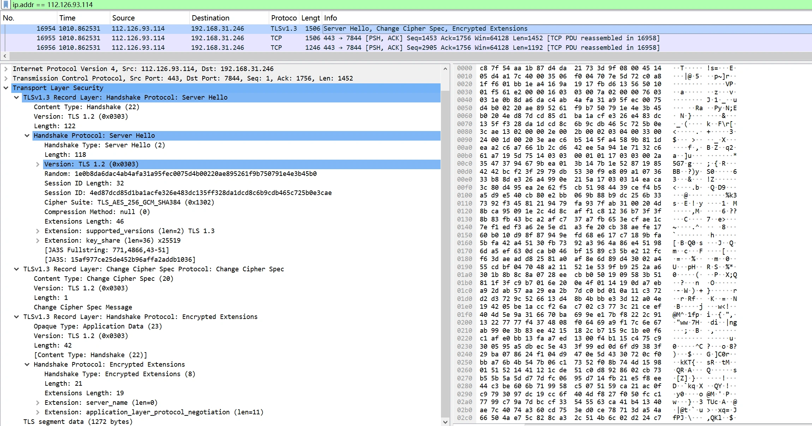The image size is (812, 426).
Task: Expand the key_share x25519 extension
Action: pos(38,241)
